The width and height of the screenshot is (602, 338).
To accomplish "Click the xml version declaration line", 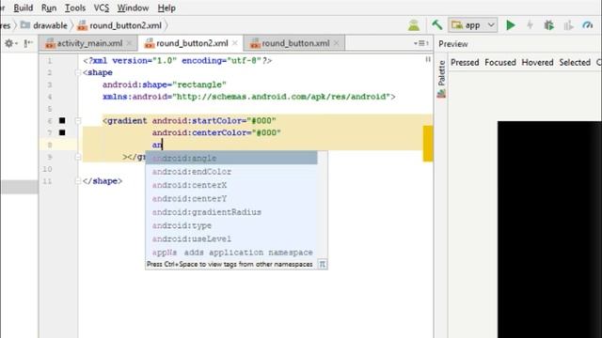I will [x=178, y=60].
